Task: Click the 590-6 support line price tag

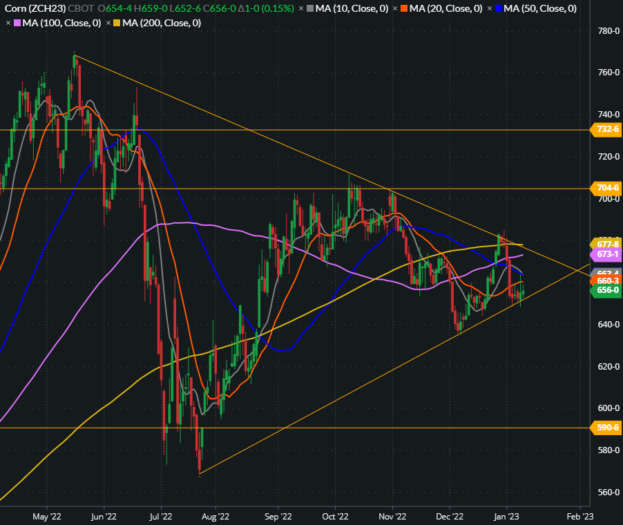Action: 606,428
